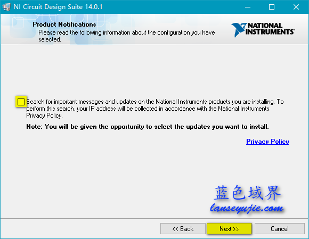Go to previous step with << Back
This screenshot has height=239, width=309.
[183, 229]
